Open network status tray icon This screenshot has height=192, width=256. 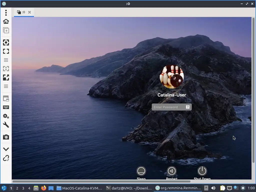(x=229, y=188)
